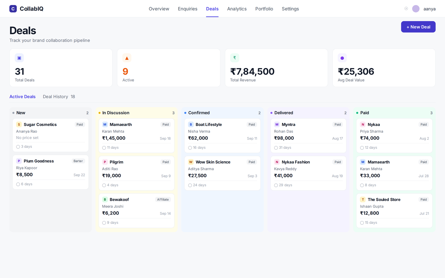Viewport: 445px width, 278px height.
Task: Click the Rohan Das name
Action: (x=284, y=131)
